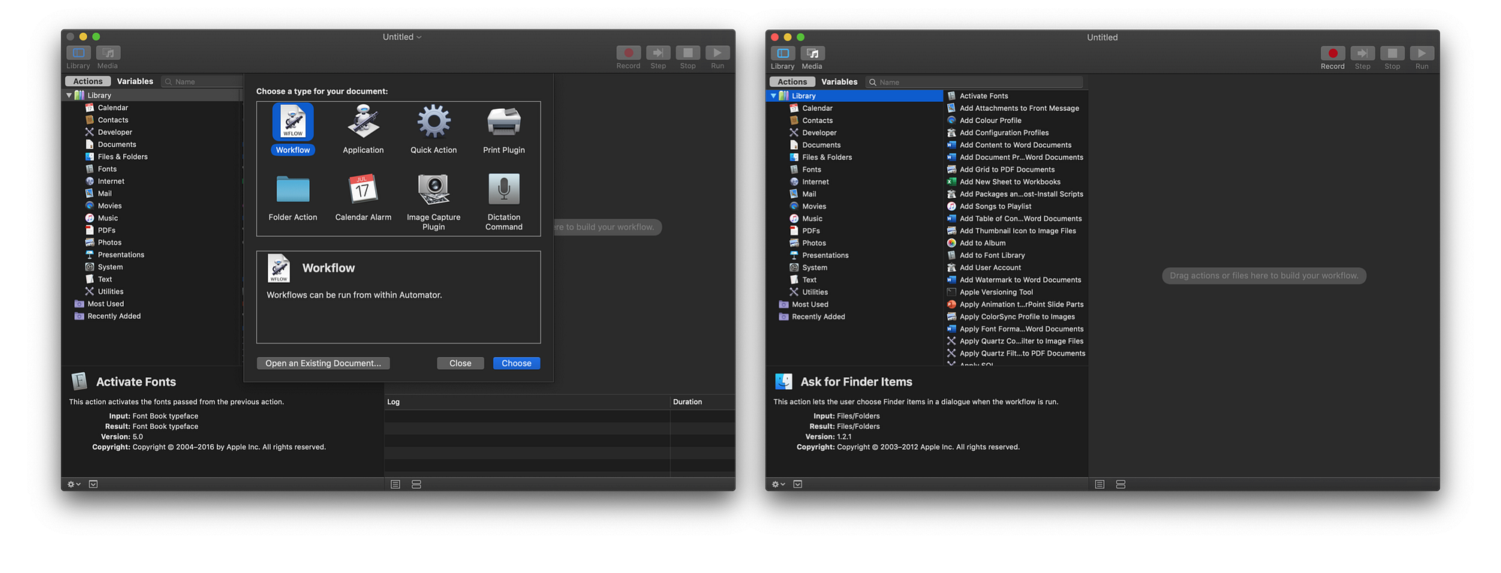Select the Dictation Command microphone icon
This screenshot has width=1501, height=573.
click(504, 189)
